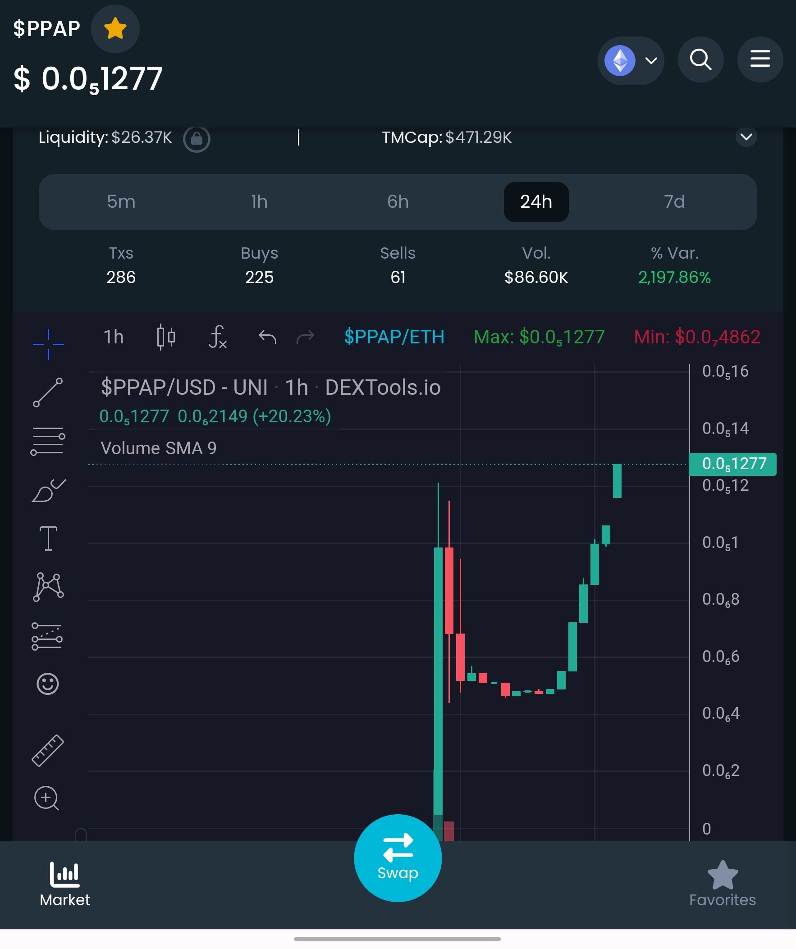The image size is (796, 949).
Task: Activate the zoom-in magnifier tool
Action: click(x=46, y=799)
